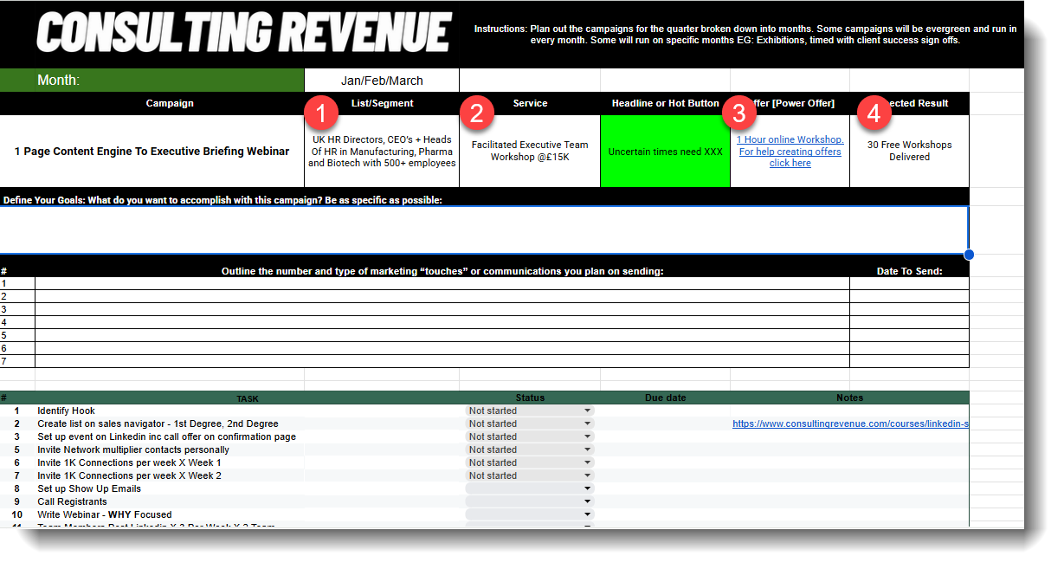Select the green 'Month:' label cell
1064x569 pixels.
pos(152,81)
